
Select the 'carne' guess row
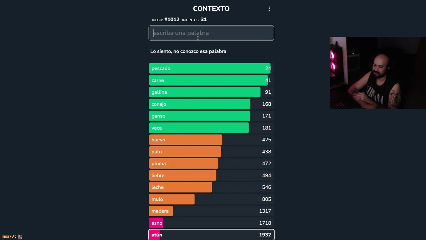[211, 80]
